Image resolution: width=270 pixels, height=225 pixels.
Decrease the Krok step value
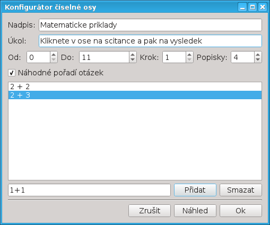point(189,60)
